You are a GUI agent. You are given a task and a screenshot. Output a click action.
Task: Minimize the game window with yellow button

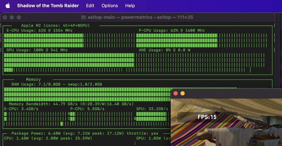point(183,93)
